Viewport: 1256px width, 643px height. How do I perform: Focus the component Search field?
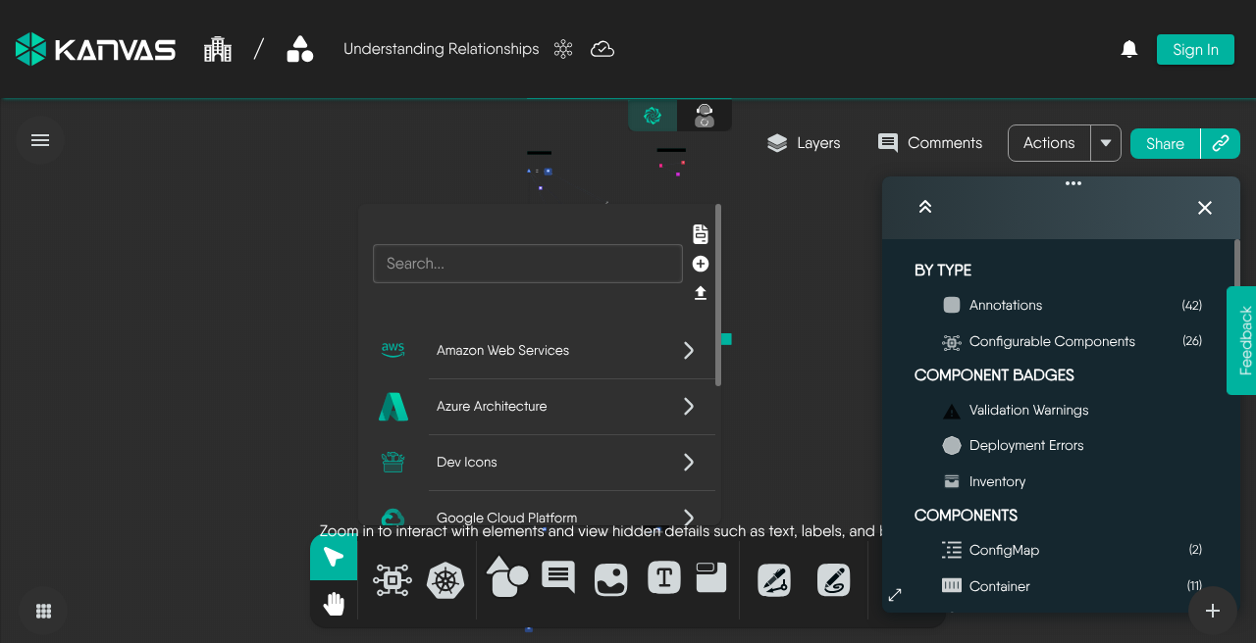[528, 264]
